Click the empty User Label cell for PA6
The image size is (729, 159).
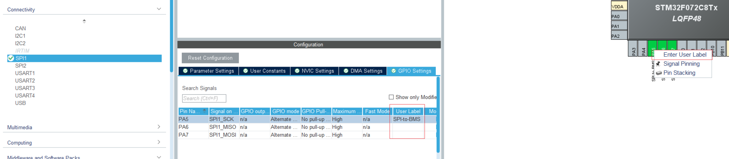click(x=408, y=127)
